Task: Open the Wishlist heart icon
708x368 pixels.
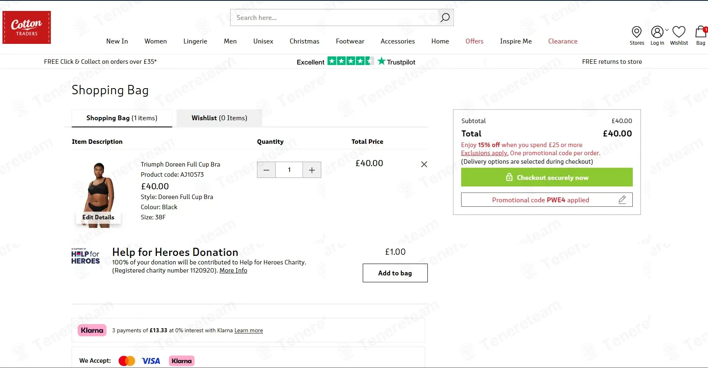Action: (x=679, y=32)
